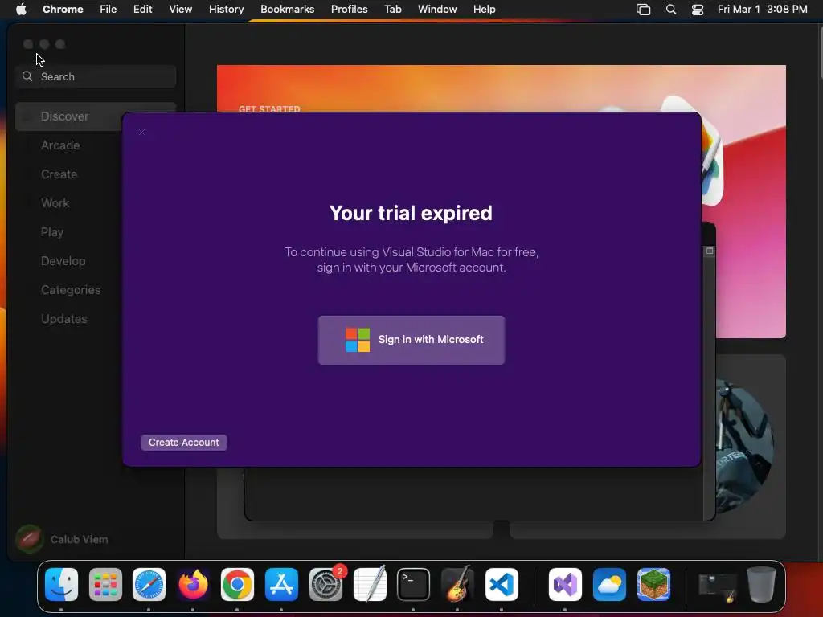Open Control Center in menu bar

pyautogui.click(x=698, y=10)
